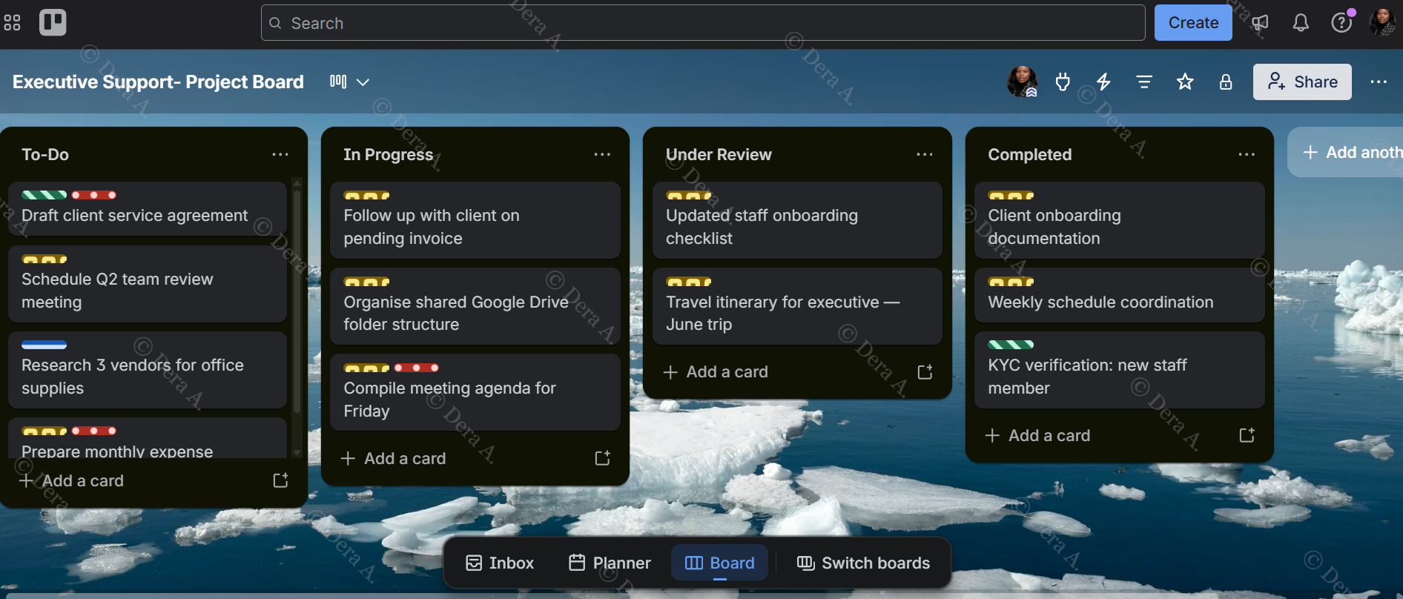Click red dotted label on Draft client agreement
Screen dimensions: 1403x599
94,195
